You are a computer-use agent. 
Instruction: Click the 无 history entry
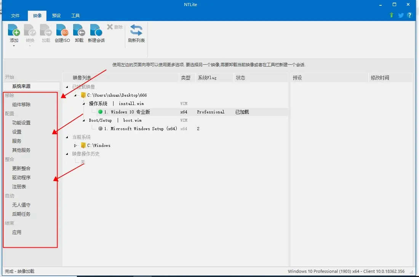83,162
